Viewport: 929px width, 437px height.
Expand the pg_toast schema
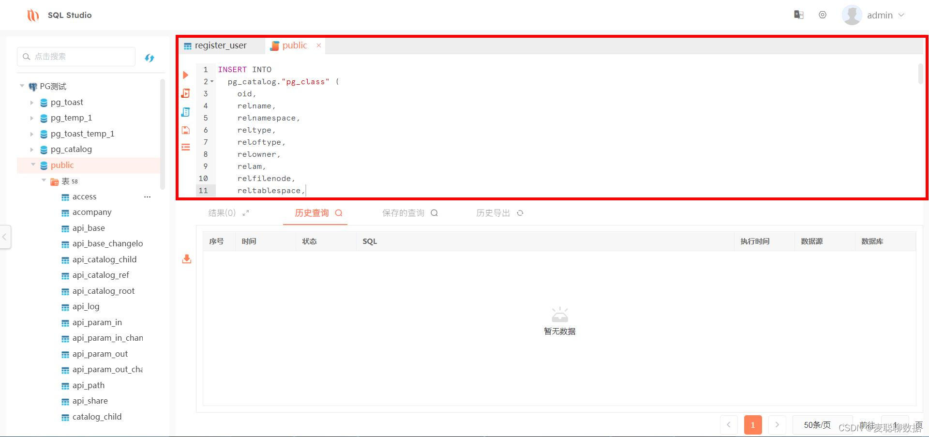click(x=32, y=103)
